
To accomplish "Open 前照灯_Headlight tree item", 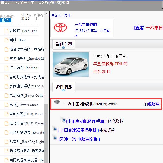I will (23, 31).
